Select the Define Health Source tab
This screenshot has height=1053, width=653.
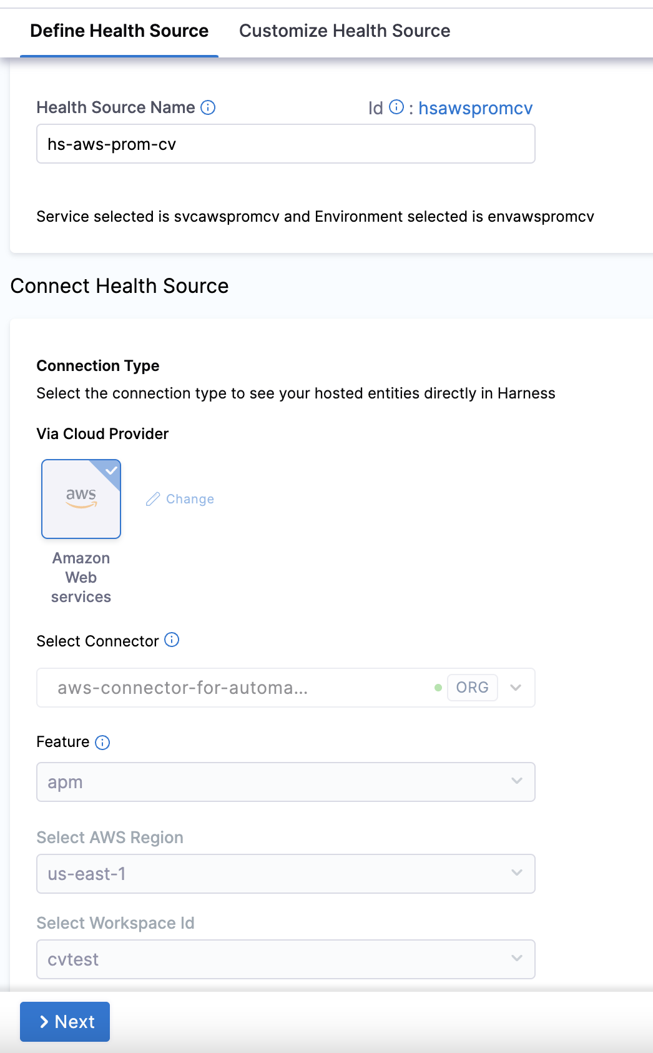pyautogui.click(x=119, y=31)
